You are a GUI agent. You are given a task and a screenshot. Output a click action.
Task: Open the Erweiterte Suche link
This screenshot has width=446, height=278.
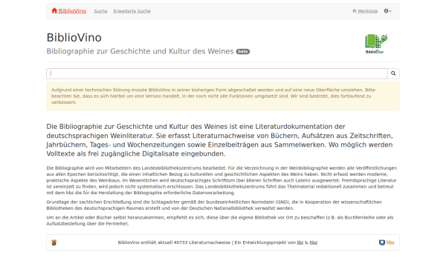click(132, 11)
